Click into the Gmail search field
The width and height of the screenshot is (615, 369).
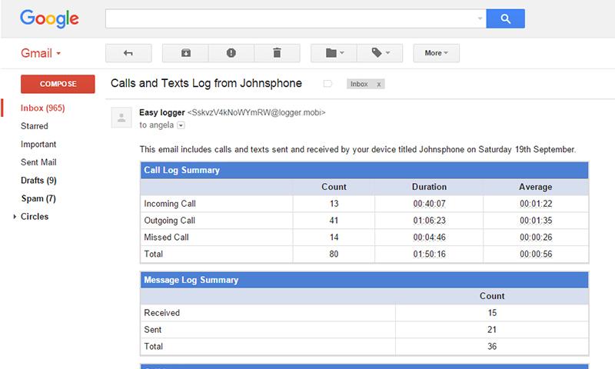tap(291, 18)
